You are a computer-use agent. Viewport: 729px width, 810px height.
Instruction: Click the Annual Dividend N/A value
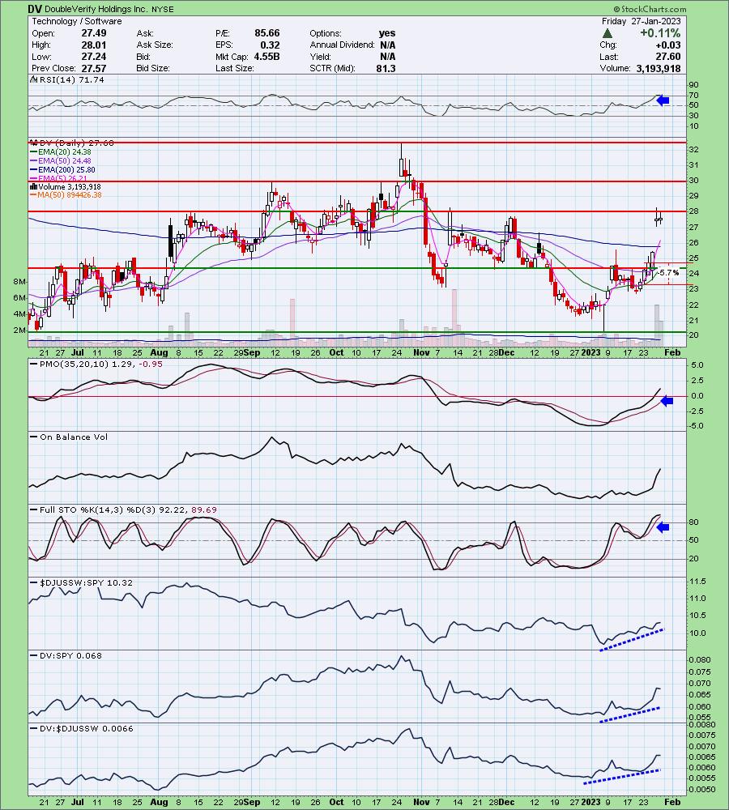(387, 45)
